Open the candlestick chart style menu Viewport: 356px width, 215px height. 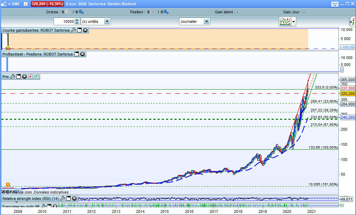tap(6, 4)
